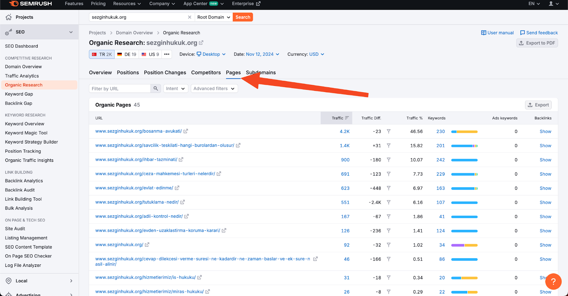Click the SEO key icon in sidebar
Image resolution: width=568 pixels, height=296 pixels.
click(x=9, y=32)
